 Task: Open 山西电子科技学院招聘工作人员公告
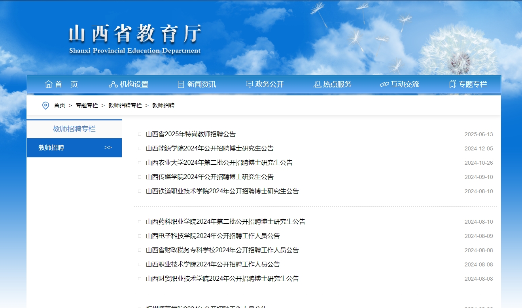click(x=212, y=236)
